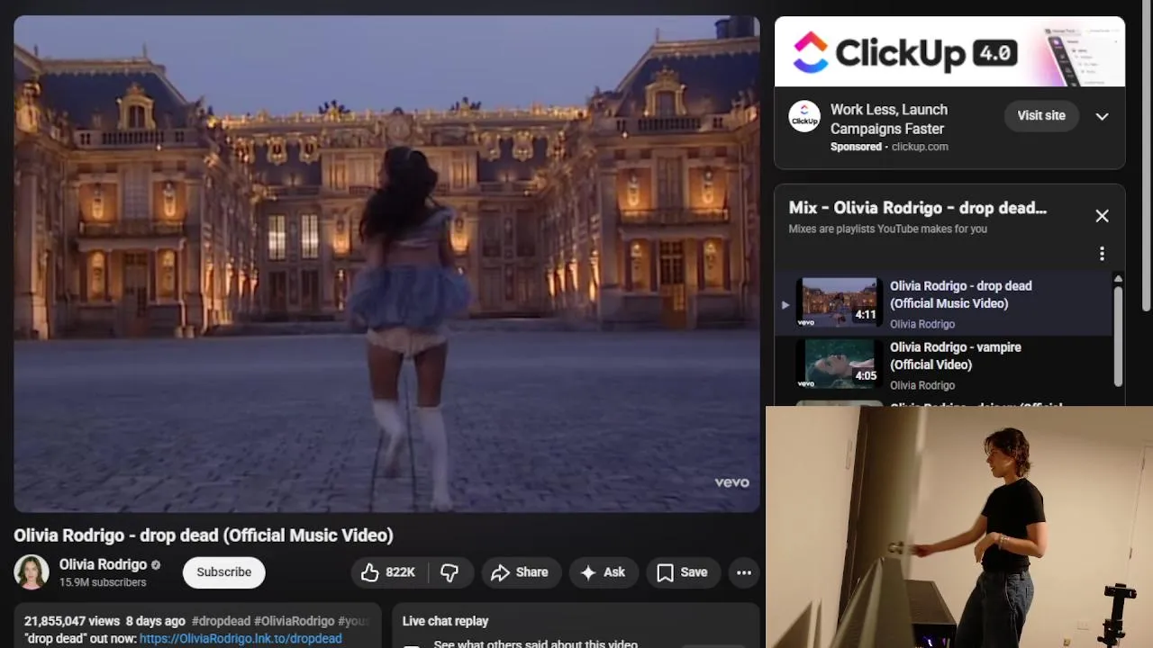Click the vampire (Official Video) title
This screenshot has height=648, width=1153.
pyautogui.click(x=955, y=355)
